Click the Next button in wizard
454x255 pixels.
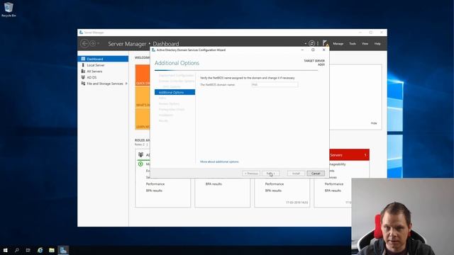[x=271, y=173]
